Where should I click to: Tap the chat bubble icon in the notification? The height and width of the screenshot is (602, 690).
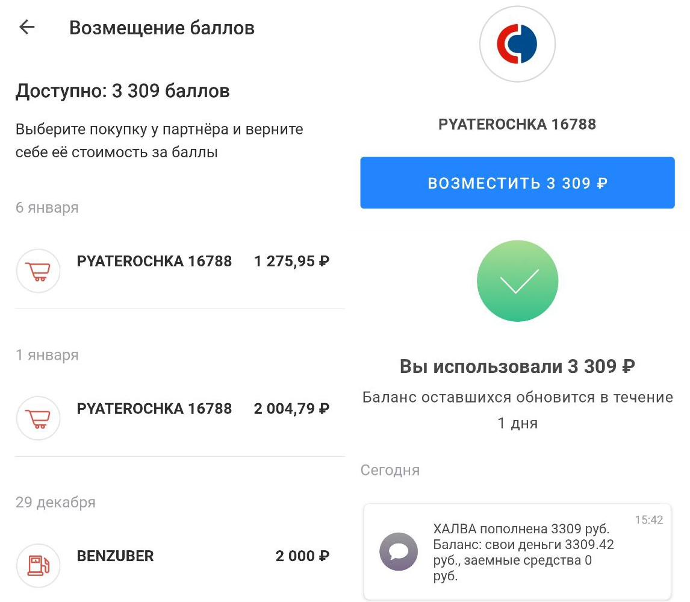[399, 550]
